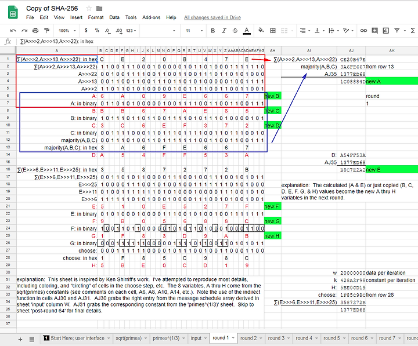This screenshot has width=418, height=346.
Task: Move the document with folder icon
Action: pyautogui.click(x=99, y=9)
